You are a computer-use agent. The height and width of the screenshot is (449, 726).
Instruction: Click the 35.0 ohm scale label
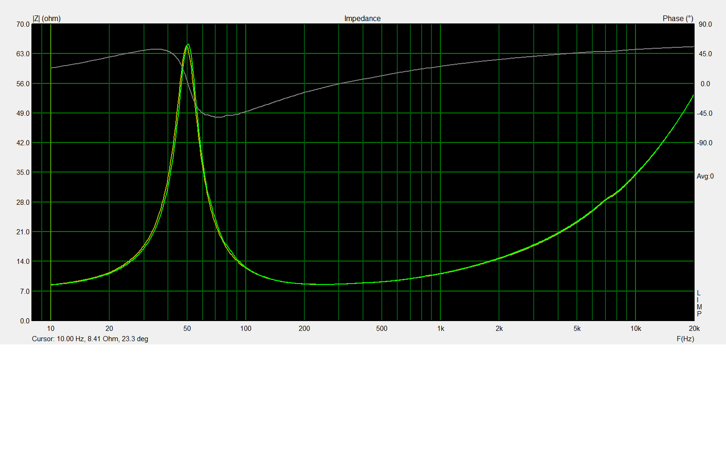(23, 172)
